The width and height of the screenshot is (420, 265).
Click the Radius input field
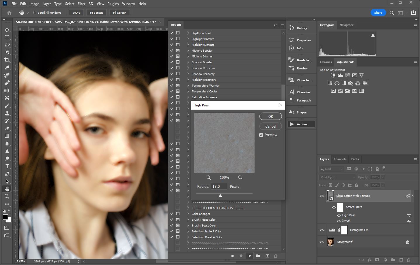click(x=219, y=187)
